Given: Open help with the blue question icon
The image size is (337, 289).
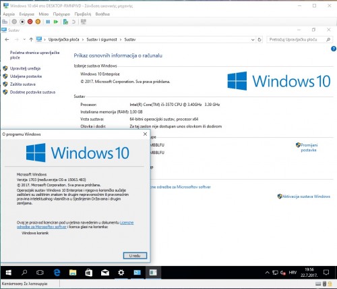Looking at the screenshot, I should pyautogui.click(x=334, y=49).
